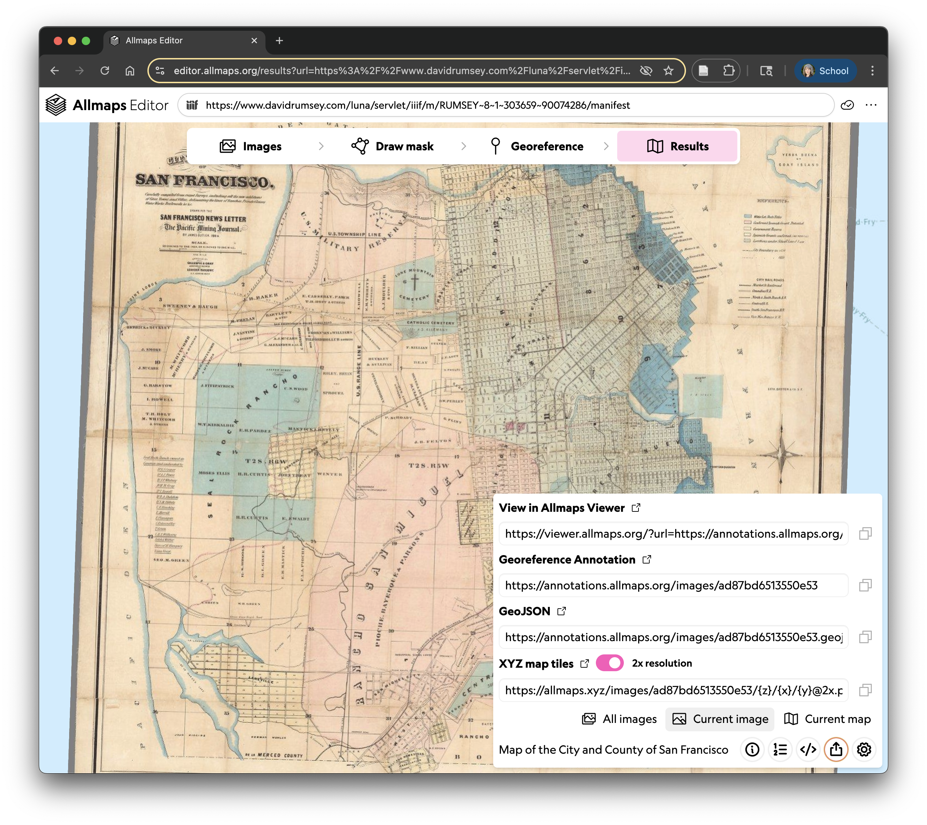The image size is (927, 825).
Task: Click the GeoJSON URL text field
Action: 673,637
